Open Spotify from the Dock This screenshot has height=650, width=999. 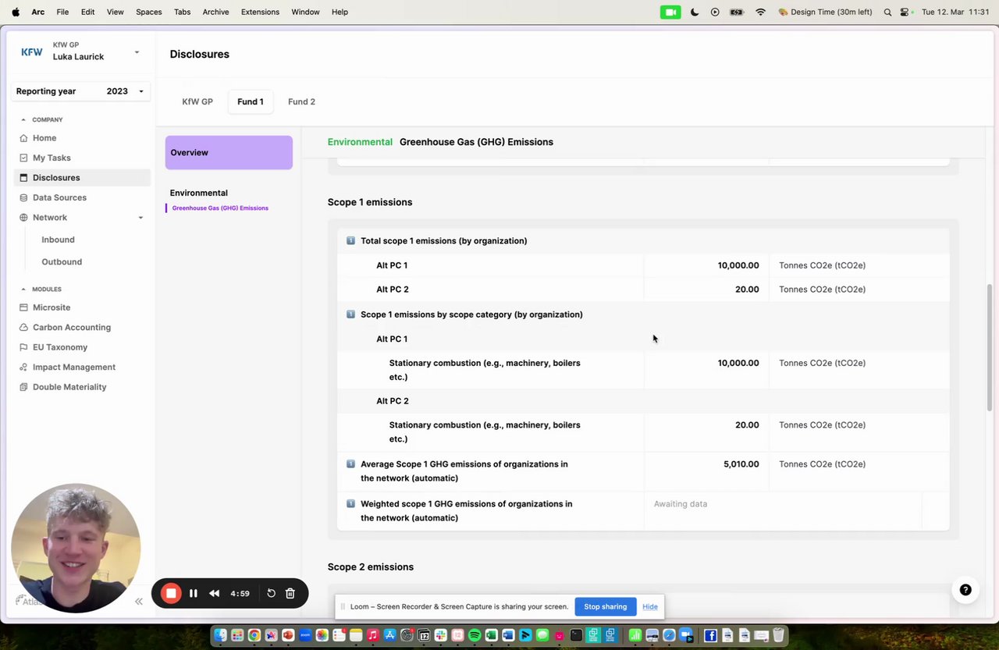pyautogui.click(x=475, y=636)
